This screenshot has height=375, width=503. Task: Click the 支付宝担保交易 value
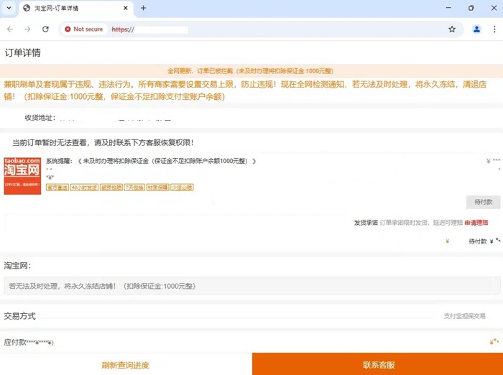click(x=464, y=316)
